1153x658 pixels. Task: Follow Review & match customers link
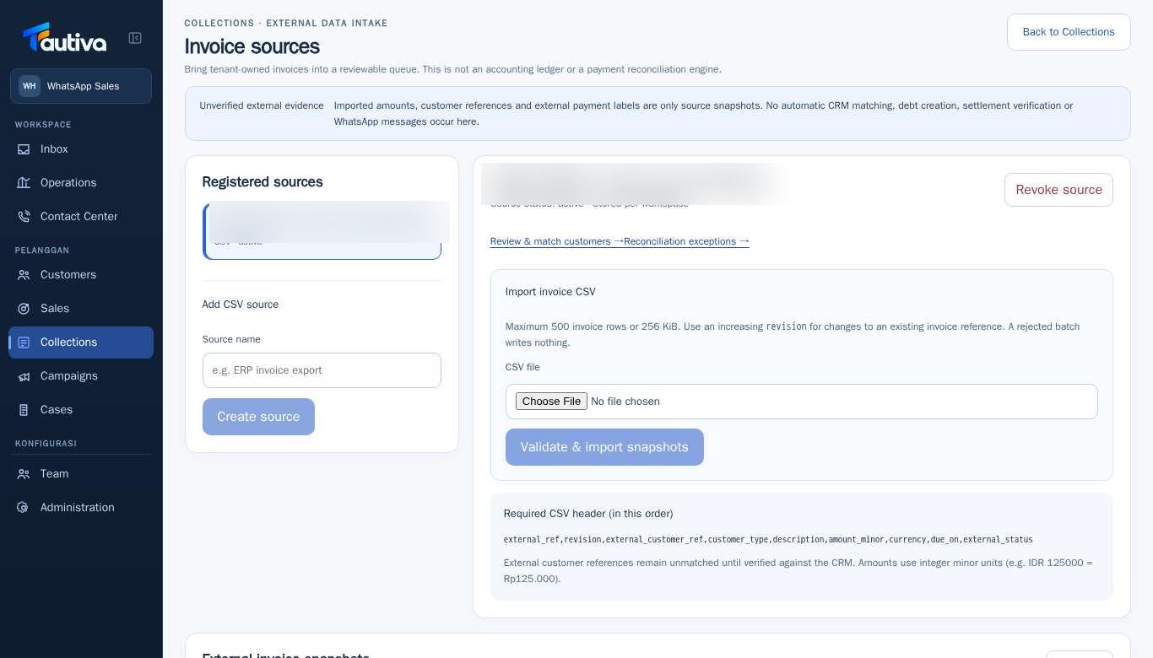click(x=557, y=241)
